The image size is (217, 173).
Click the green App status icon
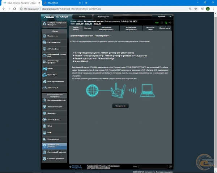(157, 23)
